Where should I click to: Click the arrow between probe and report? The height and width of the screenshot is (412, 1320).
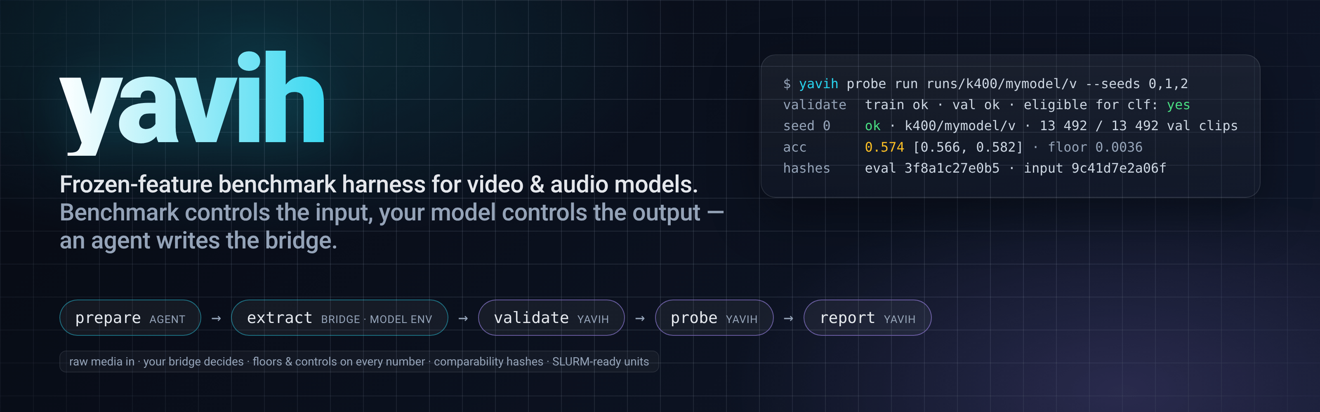(789, 318)
